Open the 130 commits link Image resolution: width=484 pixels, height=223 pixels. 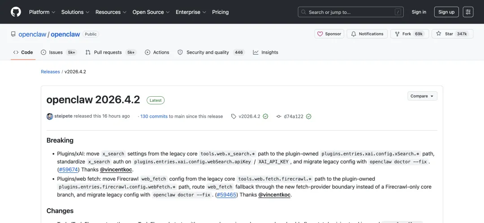point(154,116)
